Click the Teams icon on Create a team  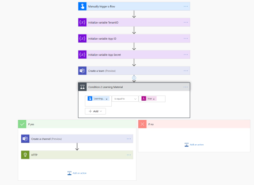pyautogui.click(x=82, y=71)
